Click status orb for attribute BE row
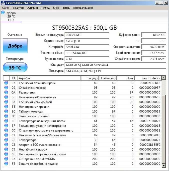The image size is (169, 171). coord(6,121)
